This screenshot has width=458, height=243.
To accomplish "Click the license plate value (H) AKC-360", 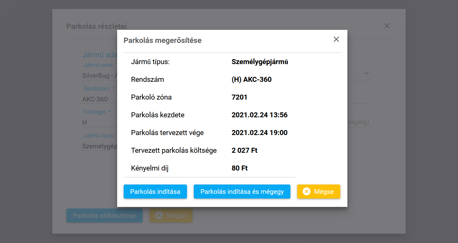I will pos(251,80).
